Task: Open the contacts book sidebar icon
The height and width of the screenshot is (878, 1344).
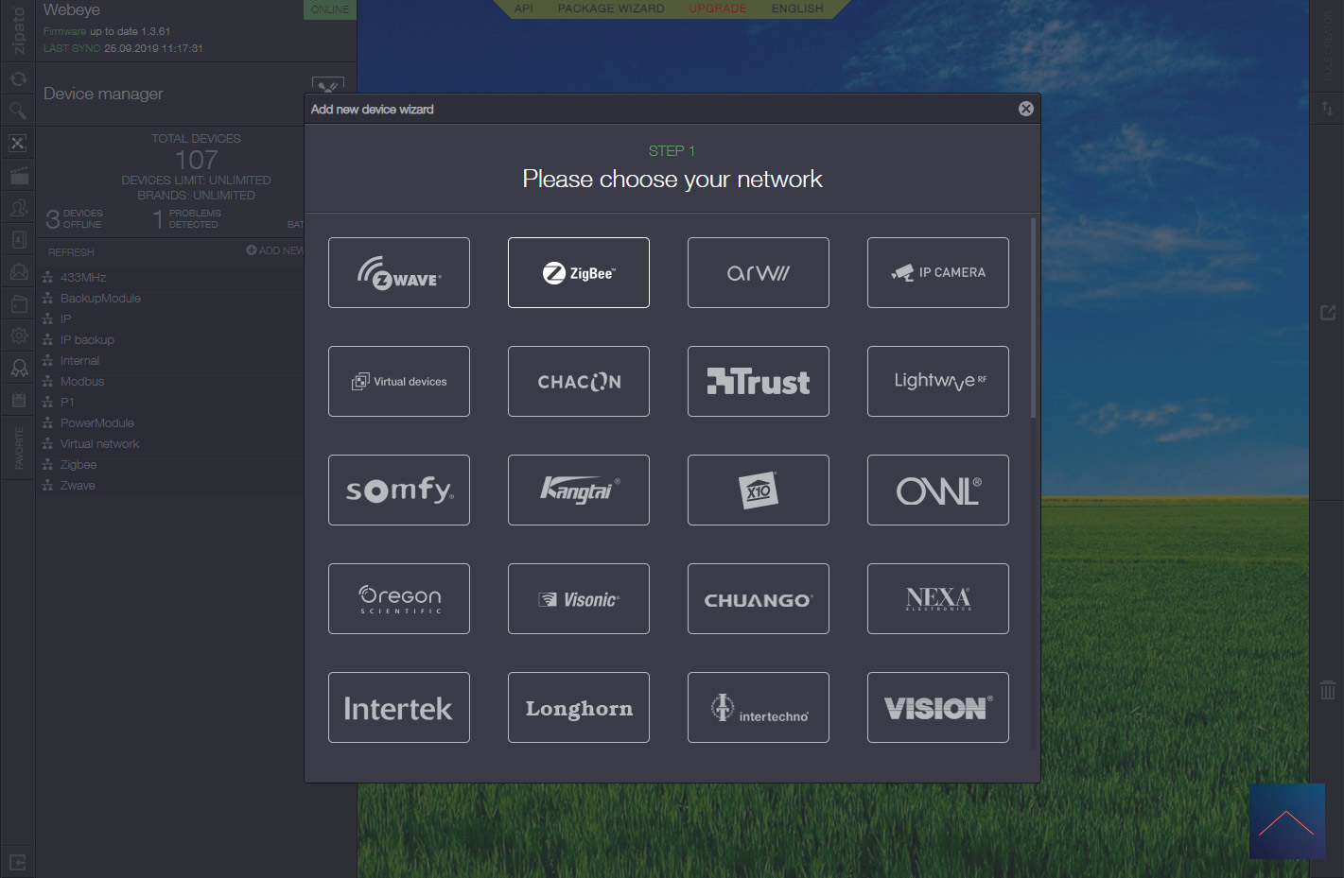Action: [x=18, y=240]
